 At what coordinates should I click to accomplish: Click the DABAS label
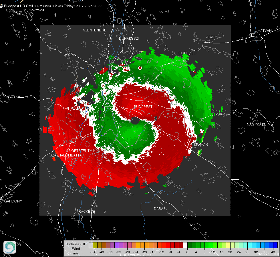160,208
